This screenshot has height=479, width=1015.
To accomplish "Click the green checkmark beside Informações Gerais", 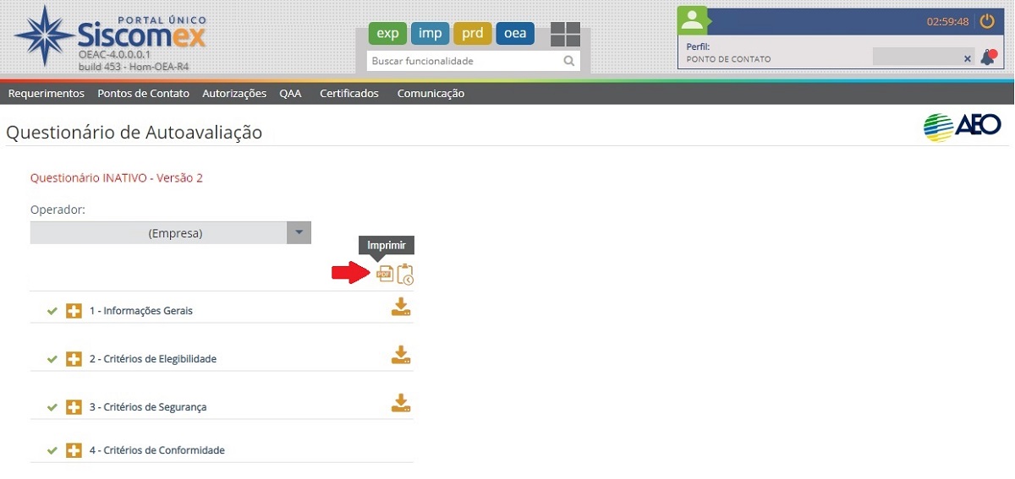I will pyautogui.click(x=52, y=311).
